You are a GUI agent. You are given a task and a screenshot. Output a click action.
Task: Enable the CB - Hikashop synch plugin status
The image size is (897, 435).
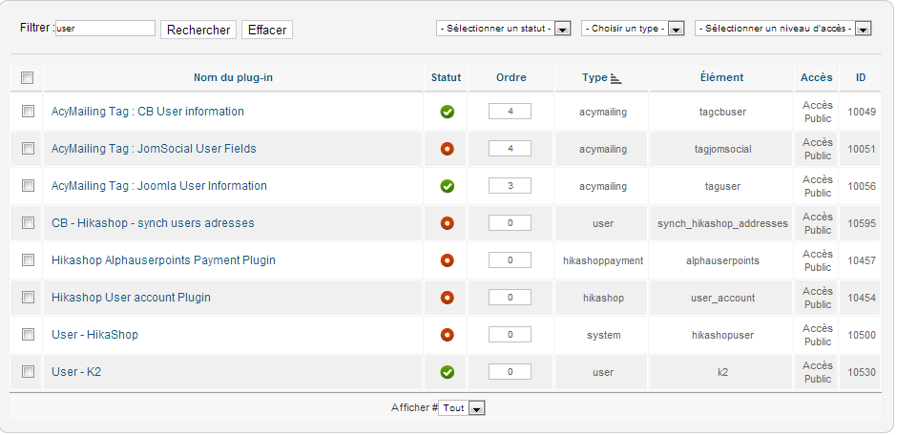coord(447,223)
